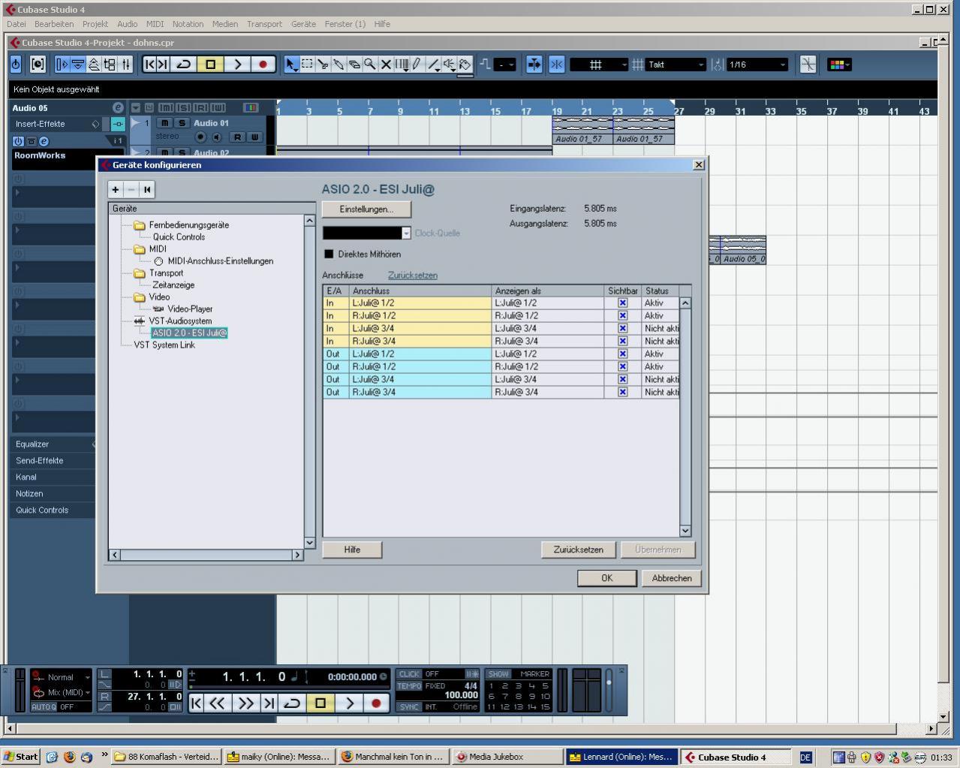Open the Transport menu
The image size is (960, 768).
pos(264,24)
